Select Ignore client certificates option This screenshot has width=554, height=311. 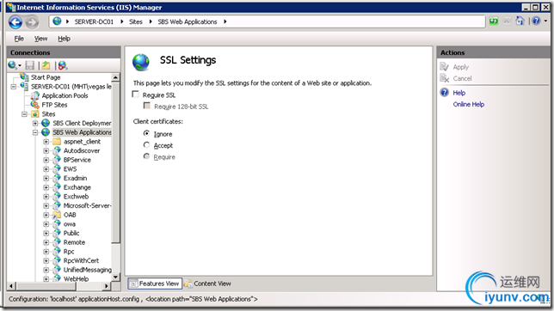pyautogui.click(x=146, y=133)
